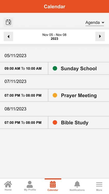The height and width of the screenshot is (194, 109).
Task: Advance to next date range arrow
Action: [100, 36]
